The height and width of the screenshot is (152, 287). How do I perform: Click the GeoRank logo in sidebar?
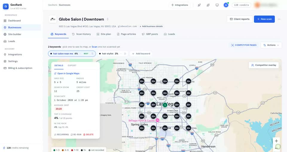click(x=6, y=6)
